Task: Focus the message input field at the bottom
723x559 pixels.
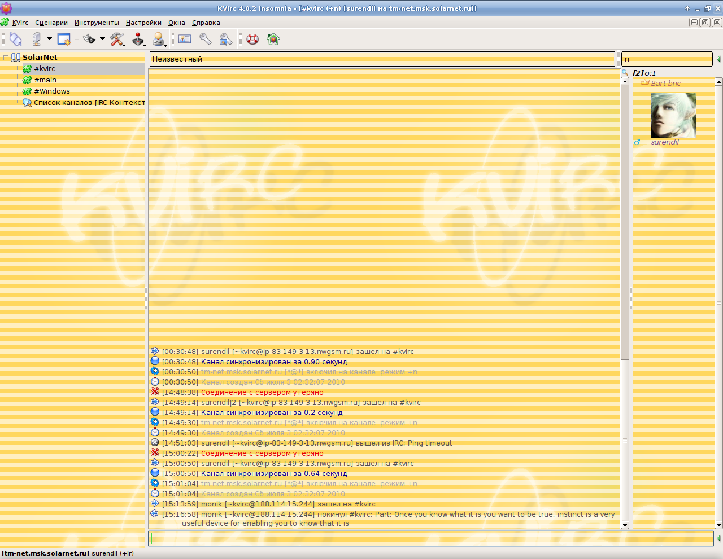Action: (431, 538)
